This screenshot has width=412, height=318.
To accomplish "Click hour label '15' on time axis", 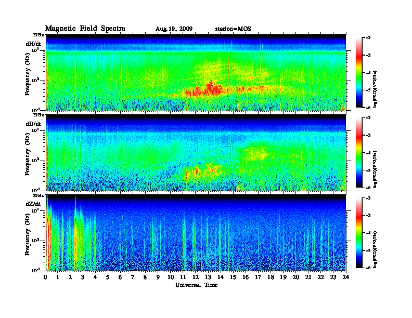I will [233, 277].
